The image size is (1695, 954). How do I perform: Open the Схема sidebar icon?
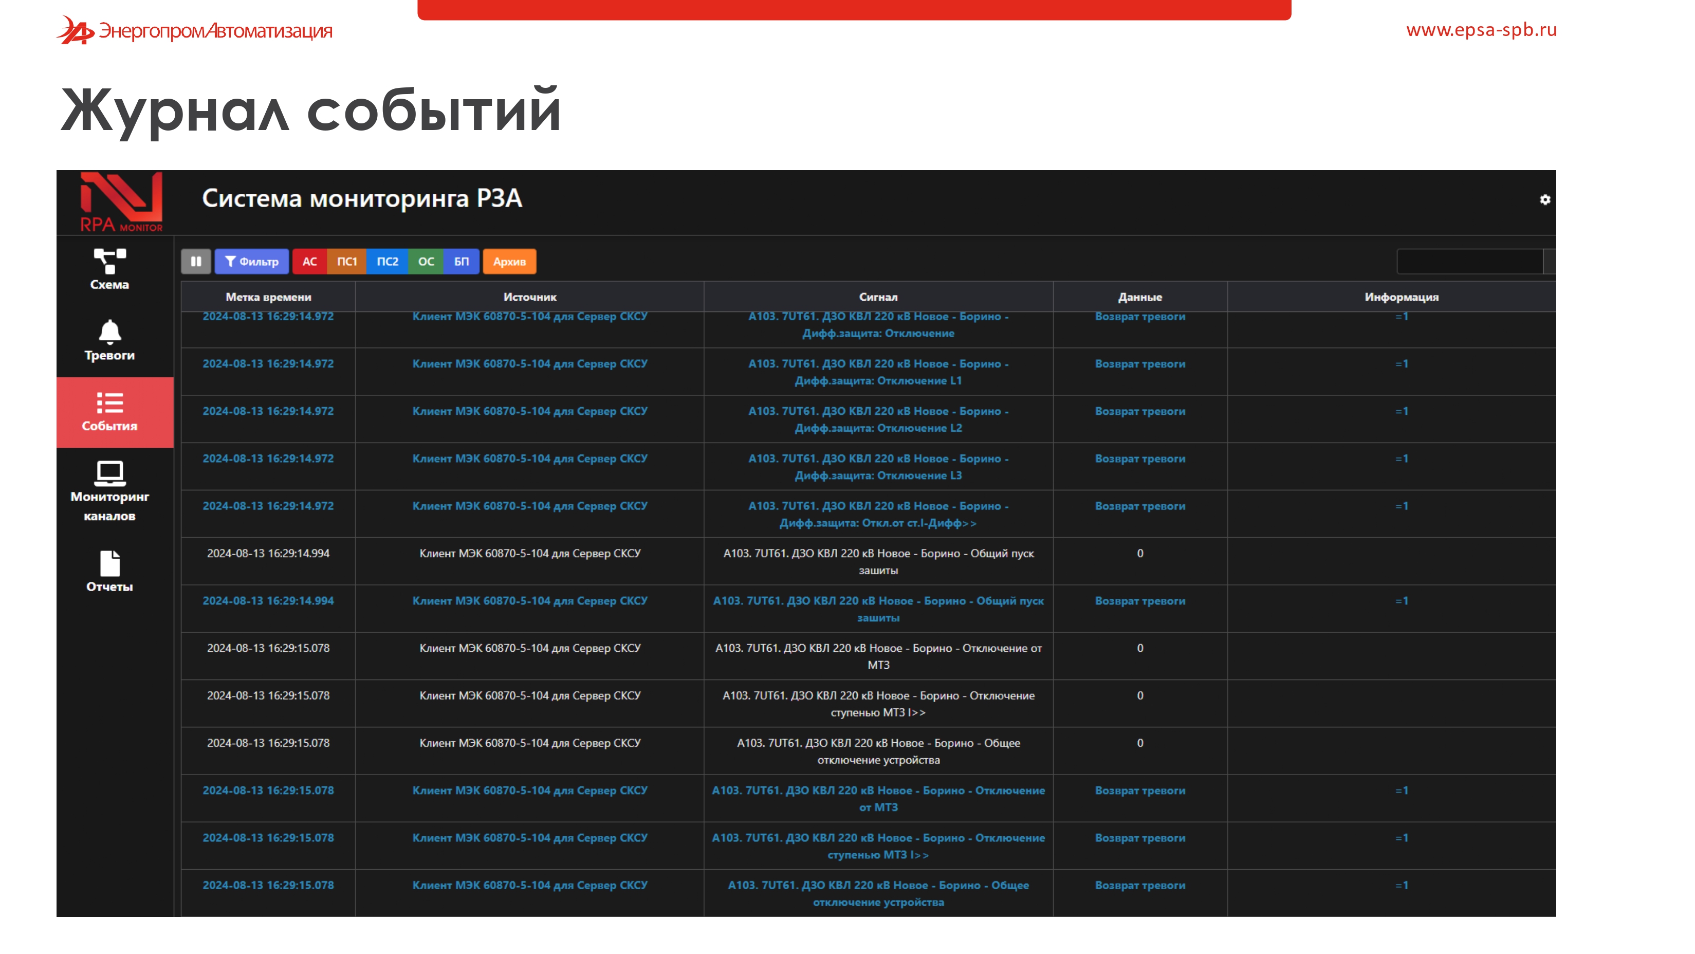click(x=109, y=262)
